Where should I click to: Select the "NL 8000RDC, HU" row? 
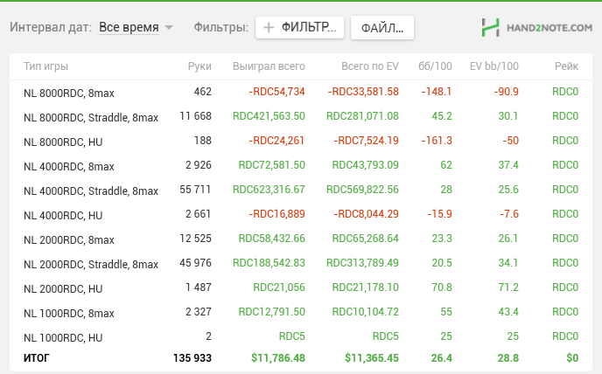pyautogui.click(x=63, y=141)
